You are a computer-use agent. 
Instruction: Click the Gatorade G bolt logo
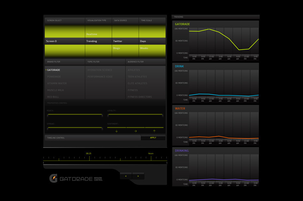tap(53, 178)
